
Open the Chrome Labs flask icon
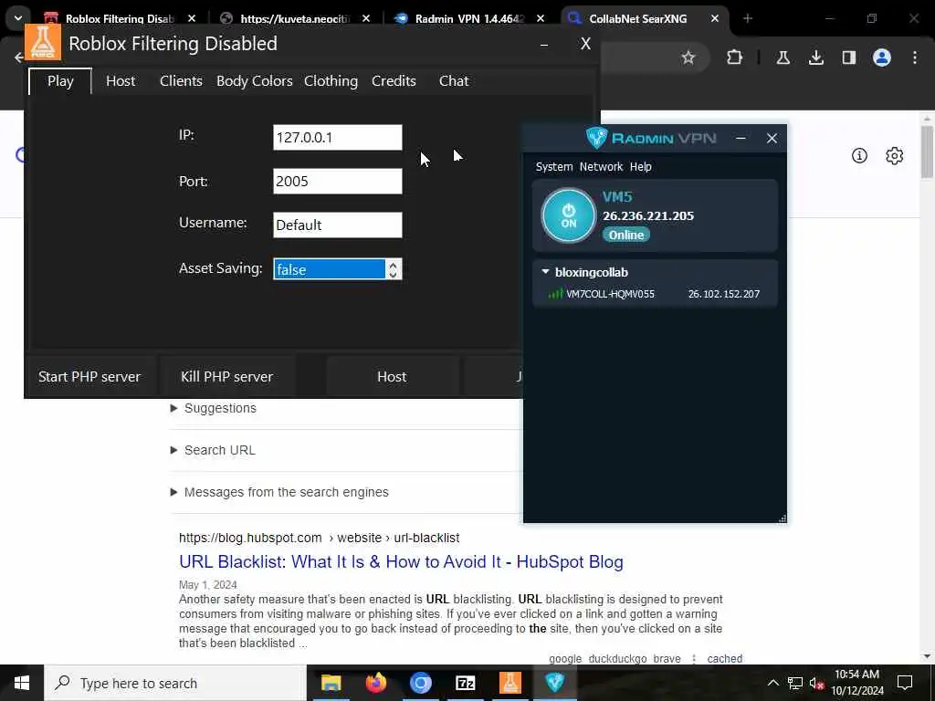783,58
